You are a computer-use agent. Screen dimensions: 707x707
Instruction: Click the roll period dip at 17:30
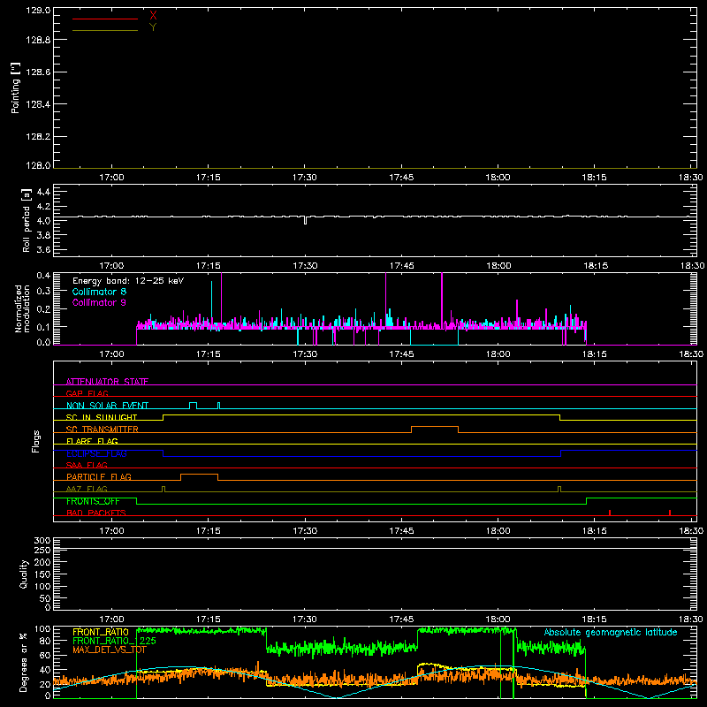pos(305,220)
